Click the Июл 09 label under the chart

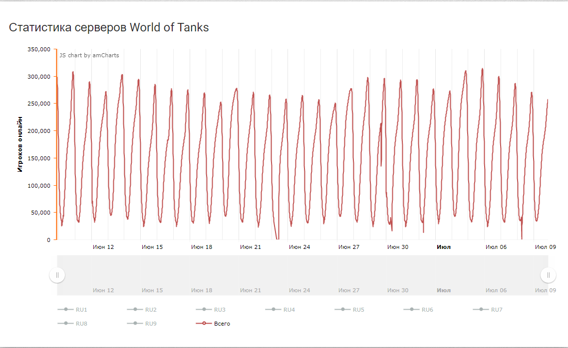click(545, 247)
